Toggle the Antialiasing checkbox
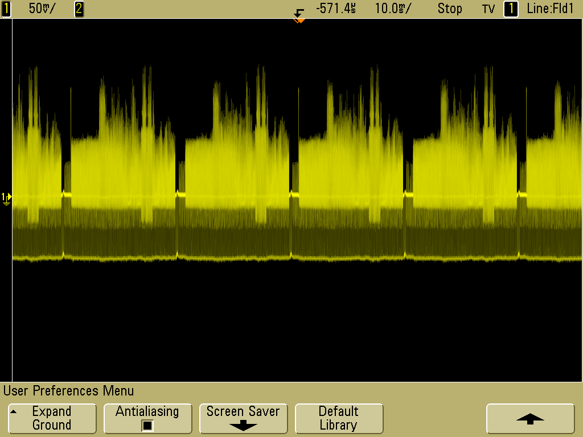583x437 pixels. (147, 425)
